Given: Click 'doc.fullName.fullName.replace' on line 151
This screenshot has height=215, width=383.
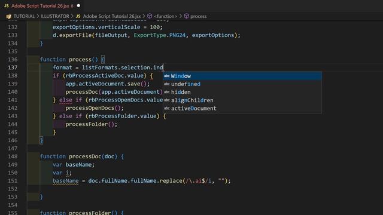Looking at the screenshot, I should click(x=135, y=181).
